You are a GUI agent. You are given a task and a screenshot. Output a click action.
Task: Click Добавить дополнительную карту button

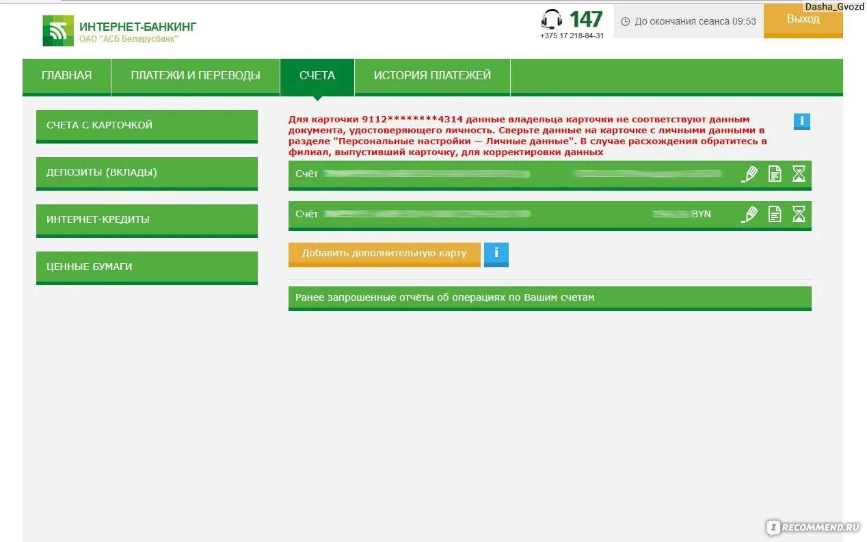(x=384, y=254)
